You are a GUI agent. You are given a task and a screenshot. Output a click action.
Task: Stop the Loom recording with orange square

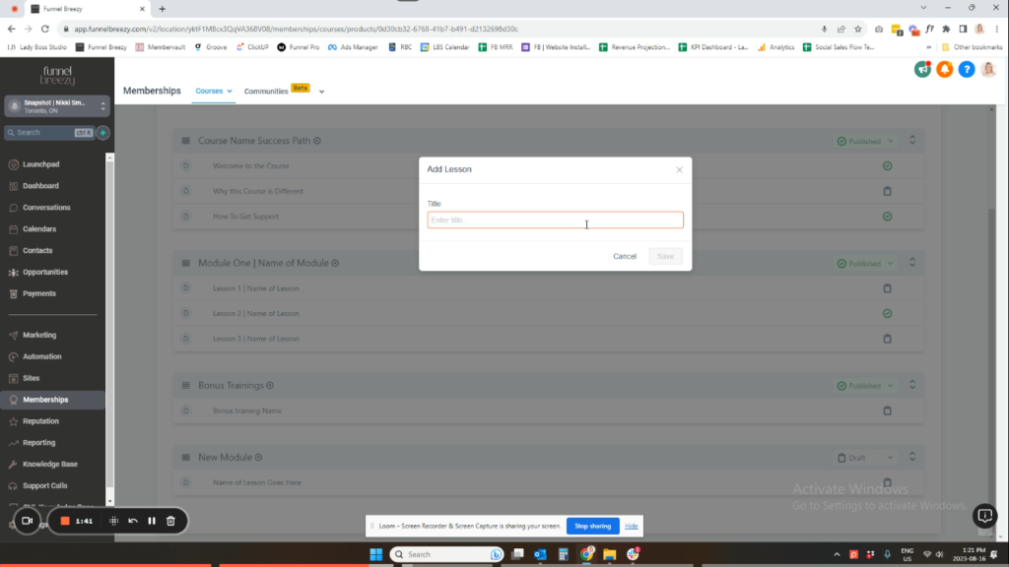pyautogui.click(x=65, y=521)
